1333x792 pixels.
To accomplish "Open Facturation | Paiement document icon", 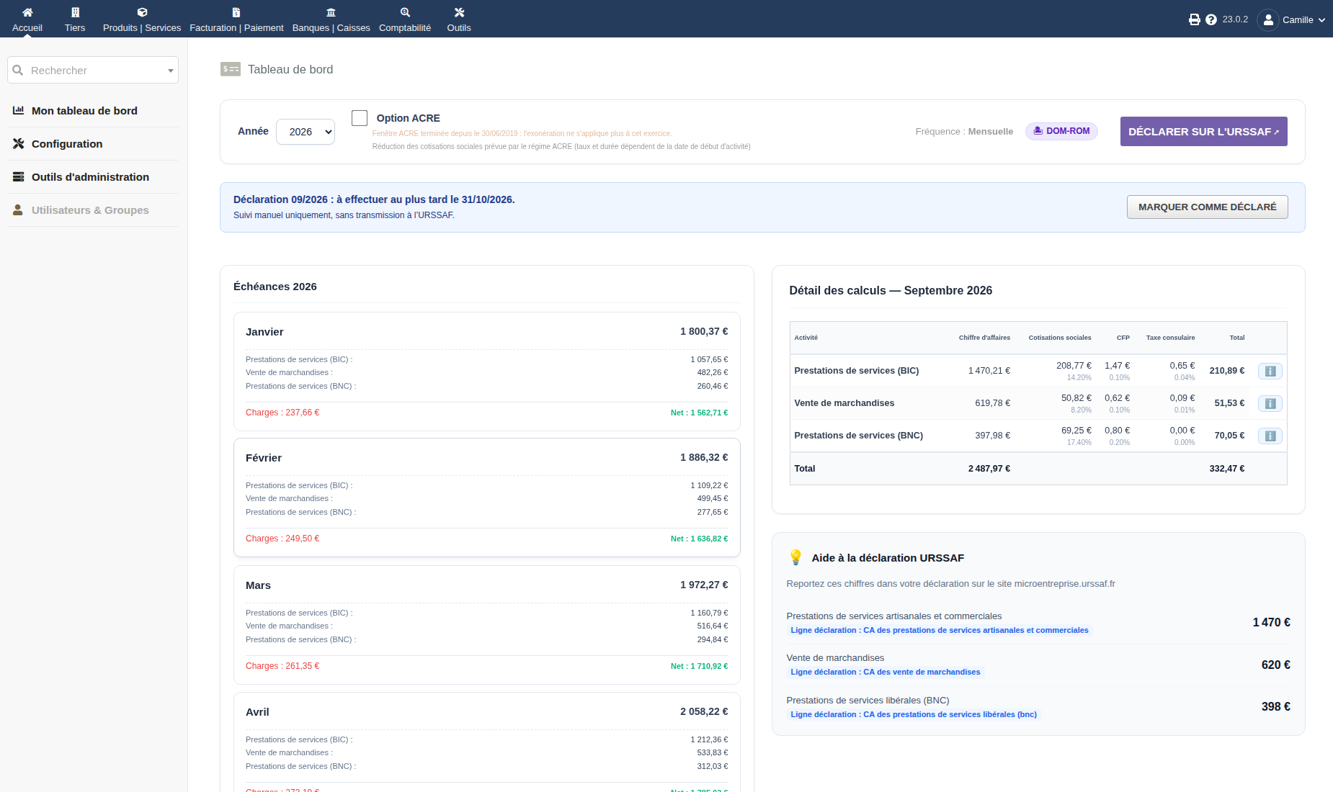I will (236, 12).
